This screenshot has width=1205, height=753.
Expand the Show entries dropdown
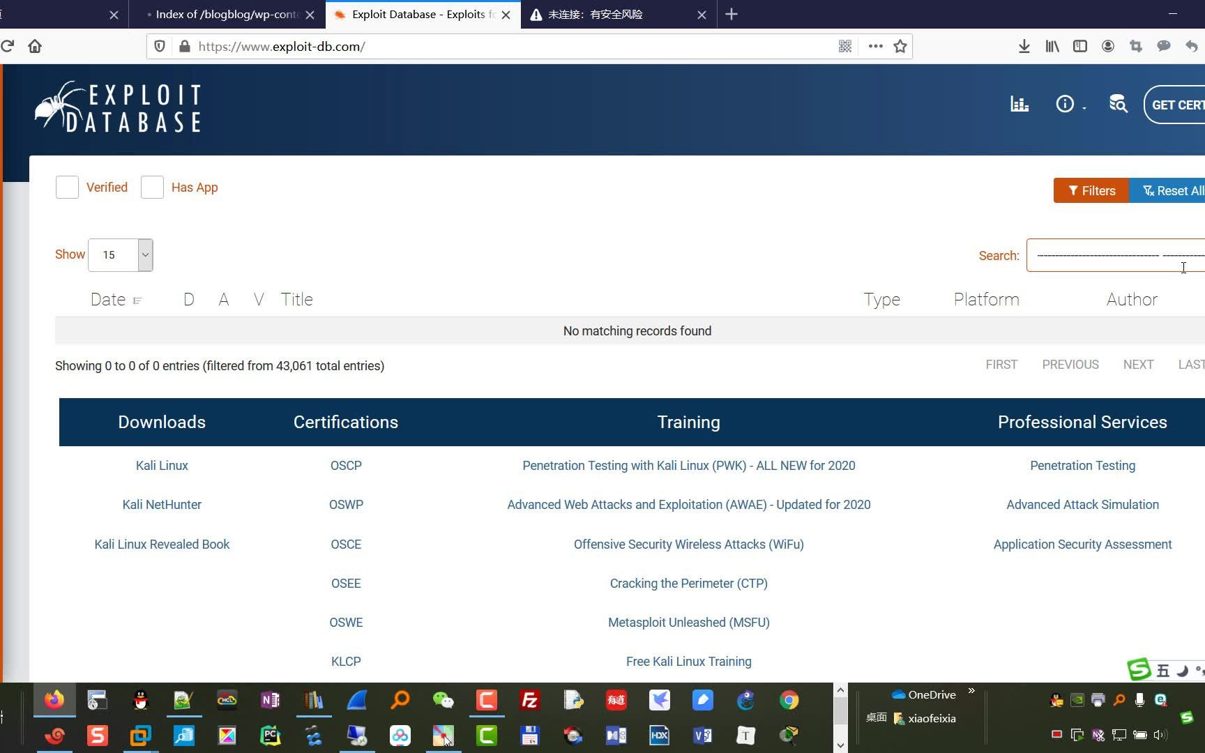[121, 255]
